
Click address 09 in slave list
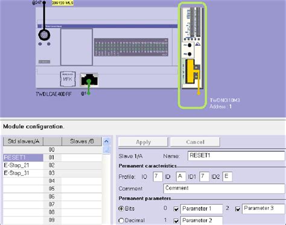tap(52, 220)
